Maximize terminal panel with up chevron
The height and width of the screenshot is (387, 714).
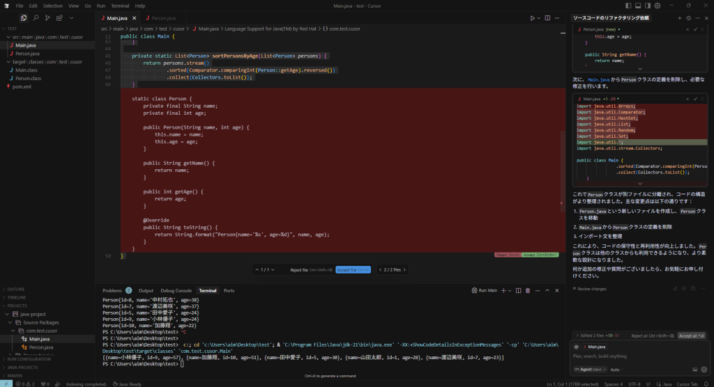point(547,290)
